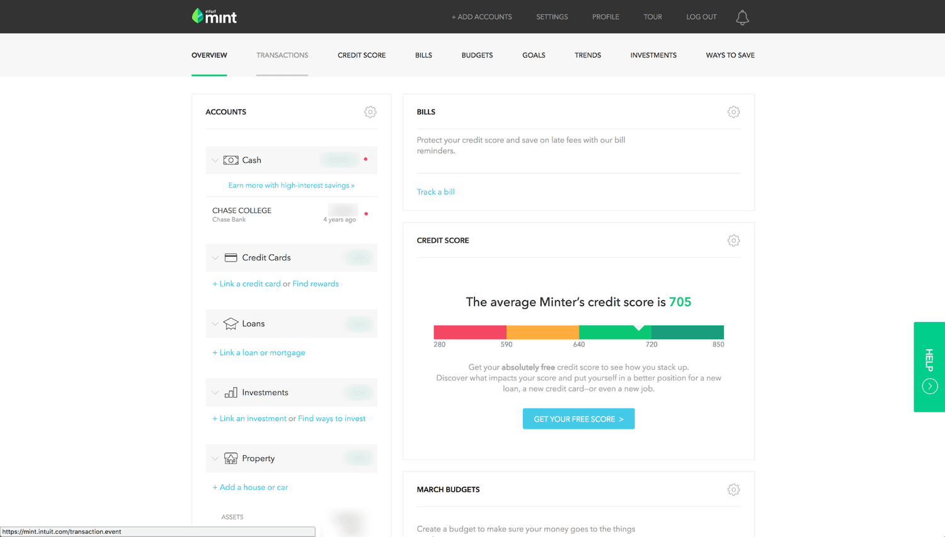Start the Tour from top bar

[653, 17]
